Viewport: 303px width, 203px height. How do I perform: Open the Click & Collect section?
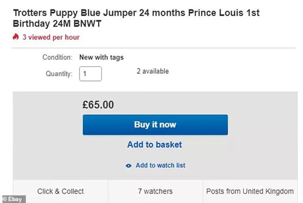[x=61, y=192]
